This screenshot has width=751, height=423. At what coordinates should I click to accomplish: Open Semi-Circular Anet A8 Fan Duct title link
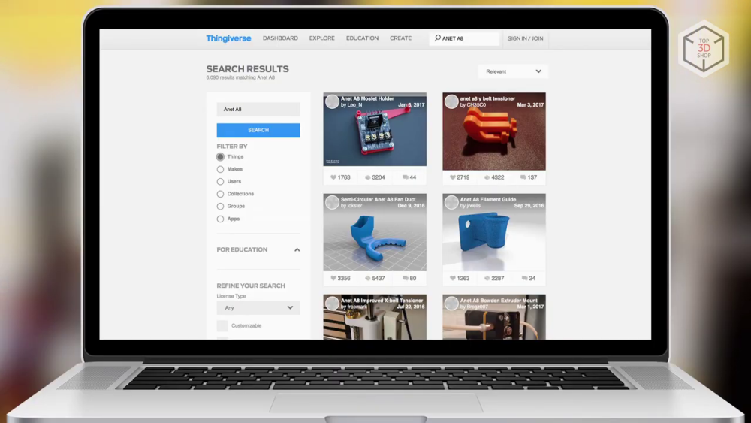coord(379,199)
